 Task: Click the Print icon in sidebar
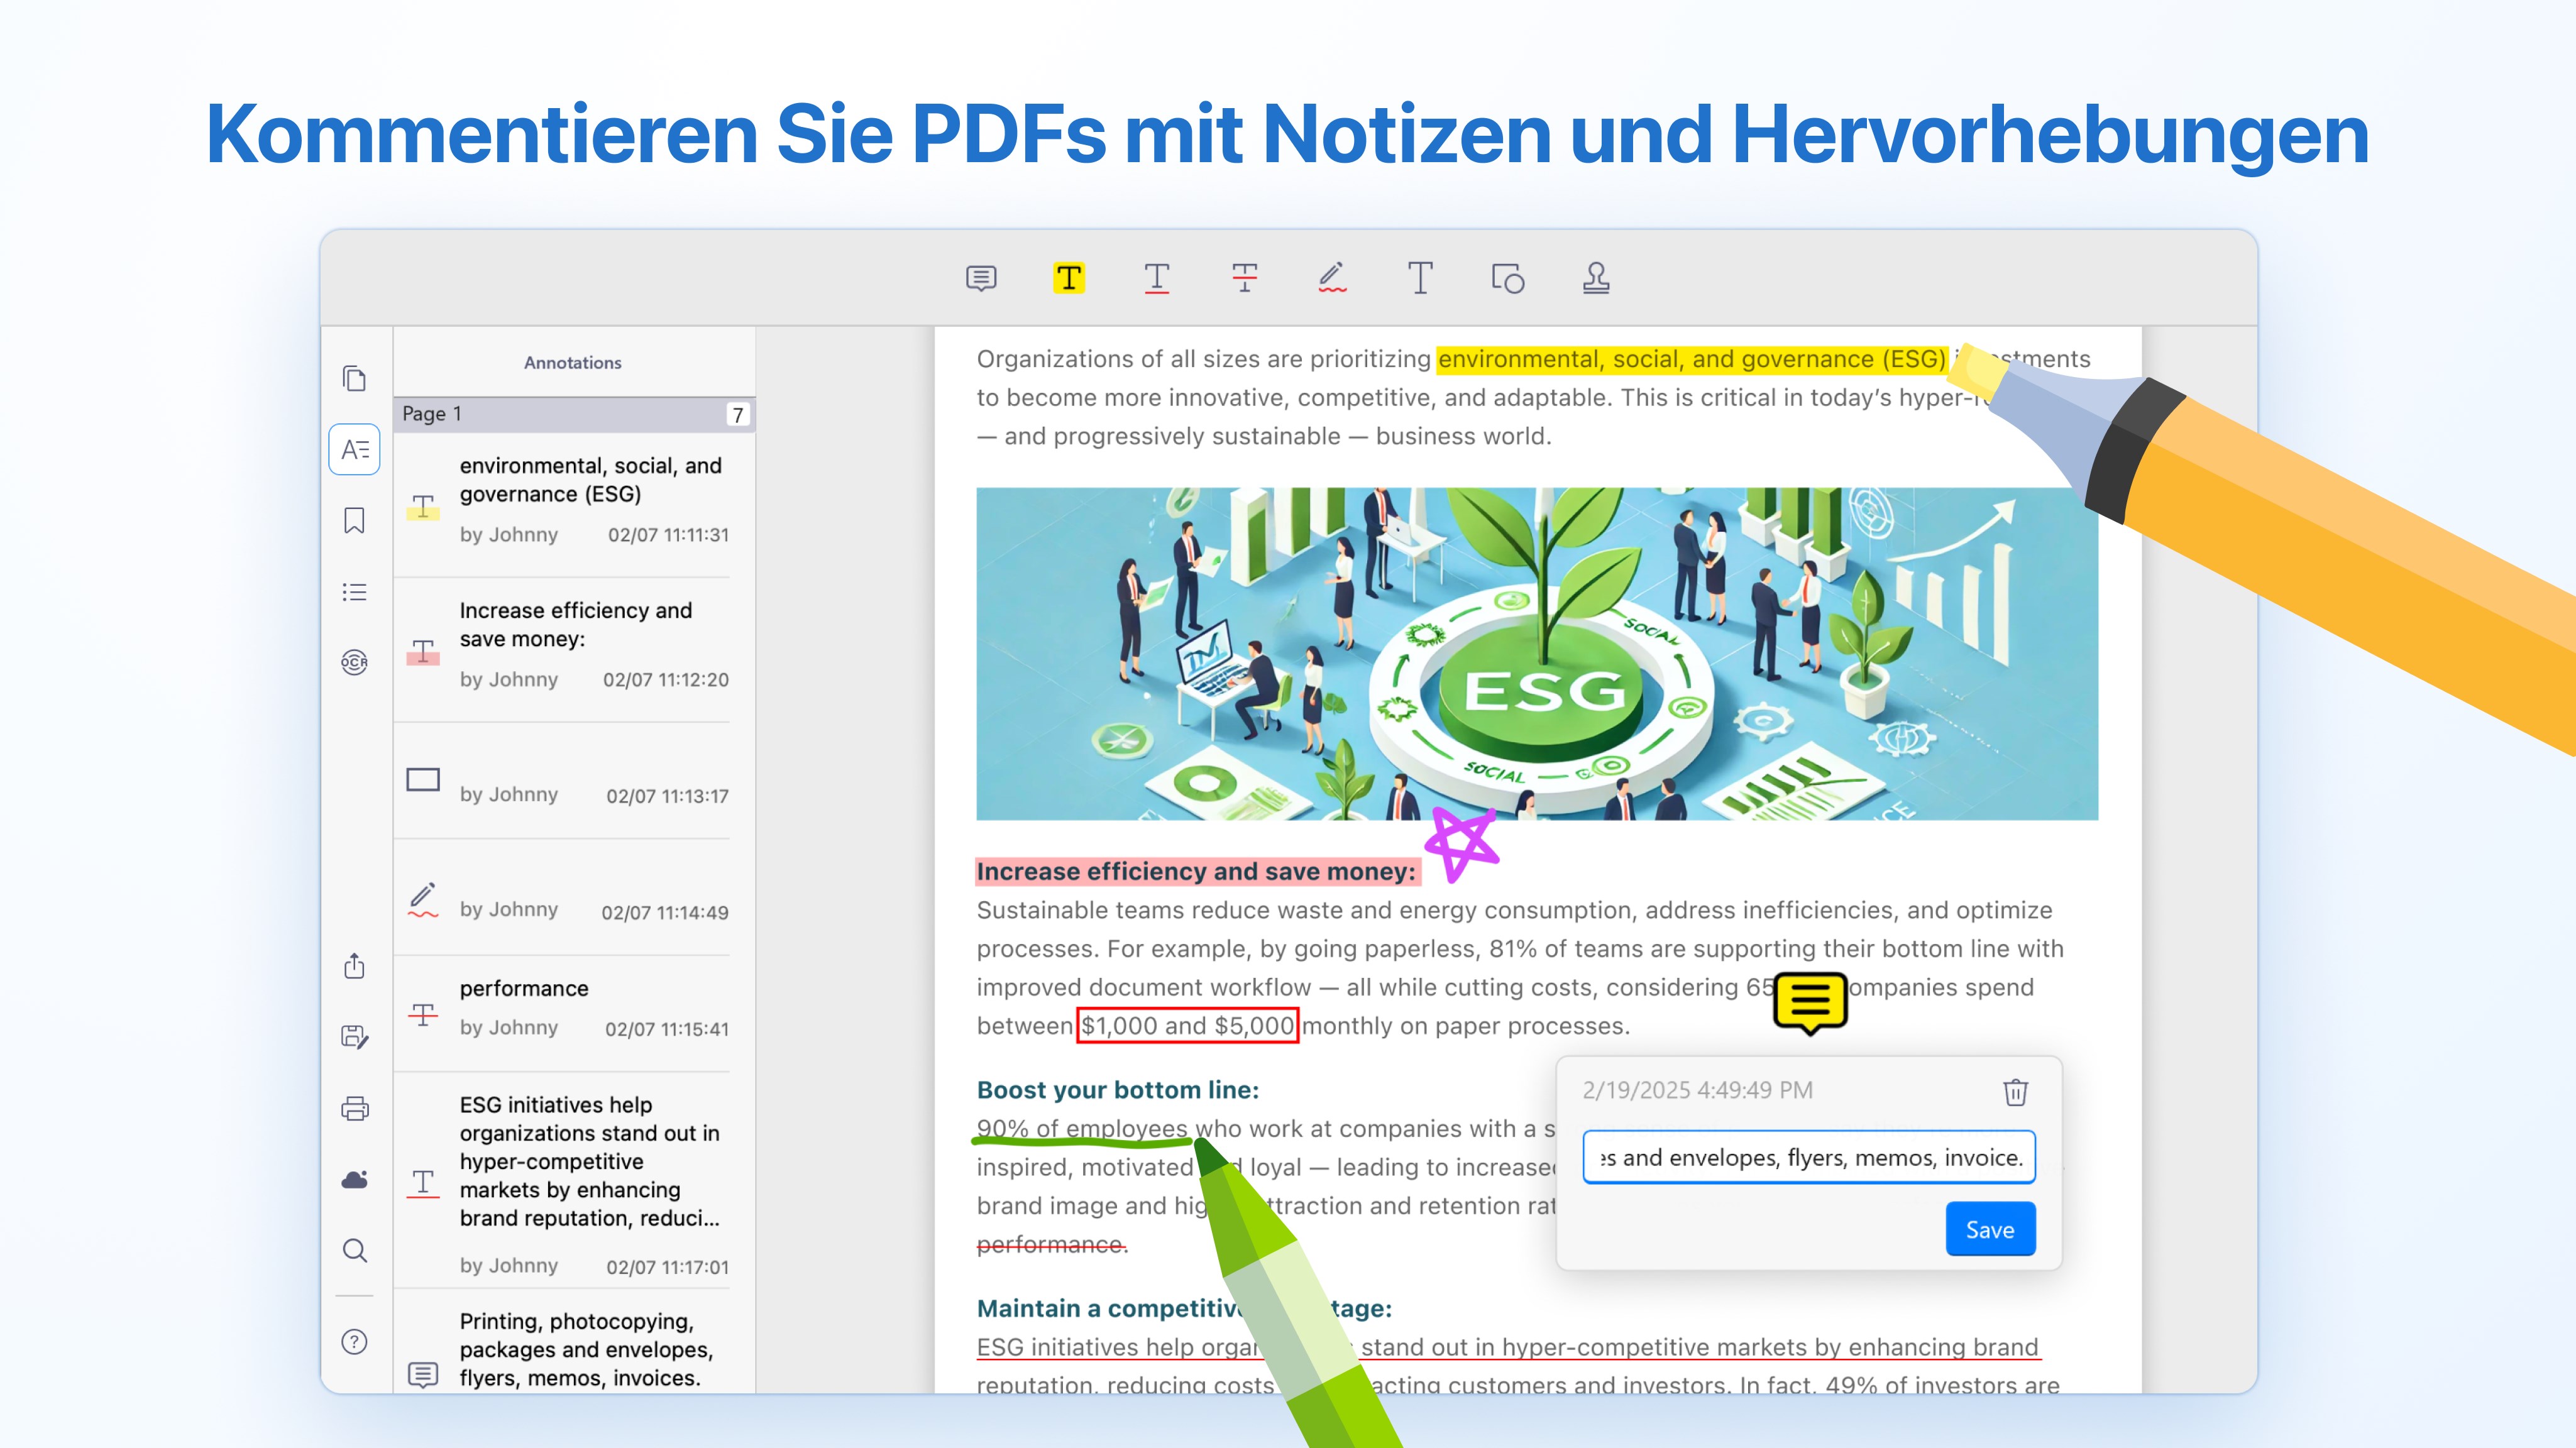(354, 1108)
